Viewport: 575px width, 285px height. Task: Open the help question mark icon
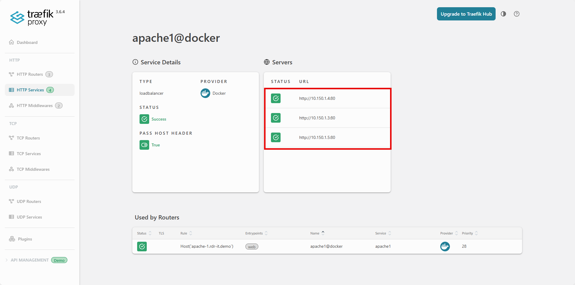pyautogui.click(x=516, y=14)
